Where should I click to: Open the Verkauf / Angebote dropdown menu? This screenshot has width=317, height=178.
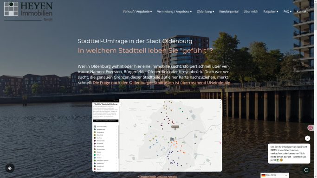137,12
